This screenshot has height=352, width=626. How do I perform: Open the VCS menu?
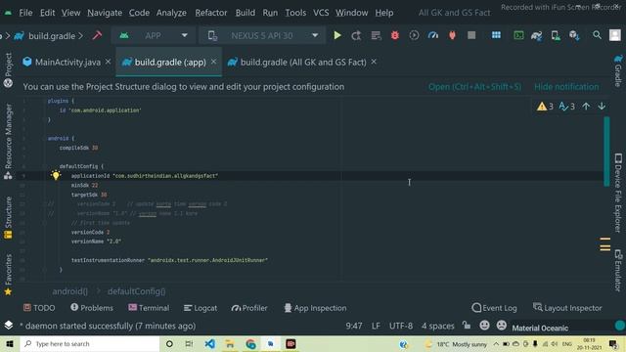pyautogui.click(x=321, y=13)
